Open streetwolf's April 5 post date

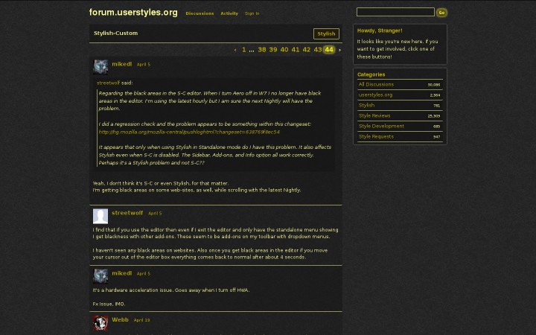point(155,214)
